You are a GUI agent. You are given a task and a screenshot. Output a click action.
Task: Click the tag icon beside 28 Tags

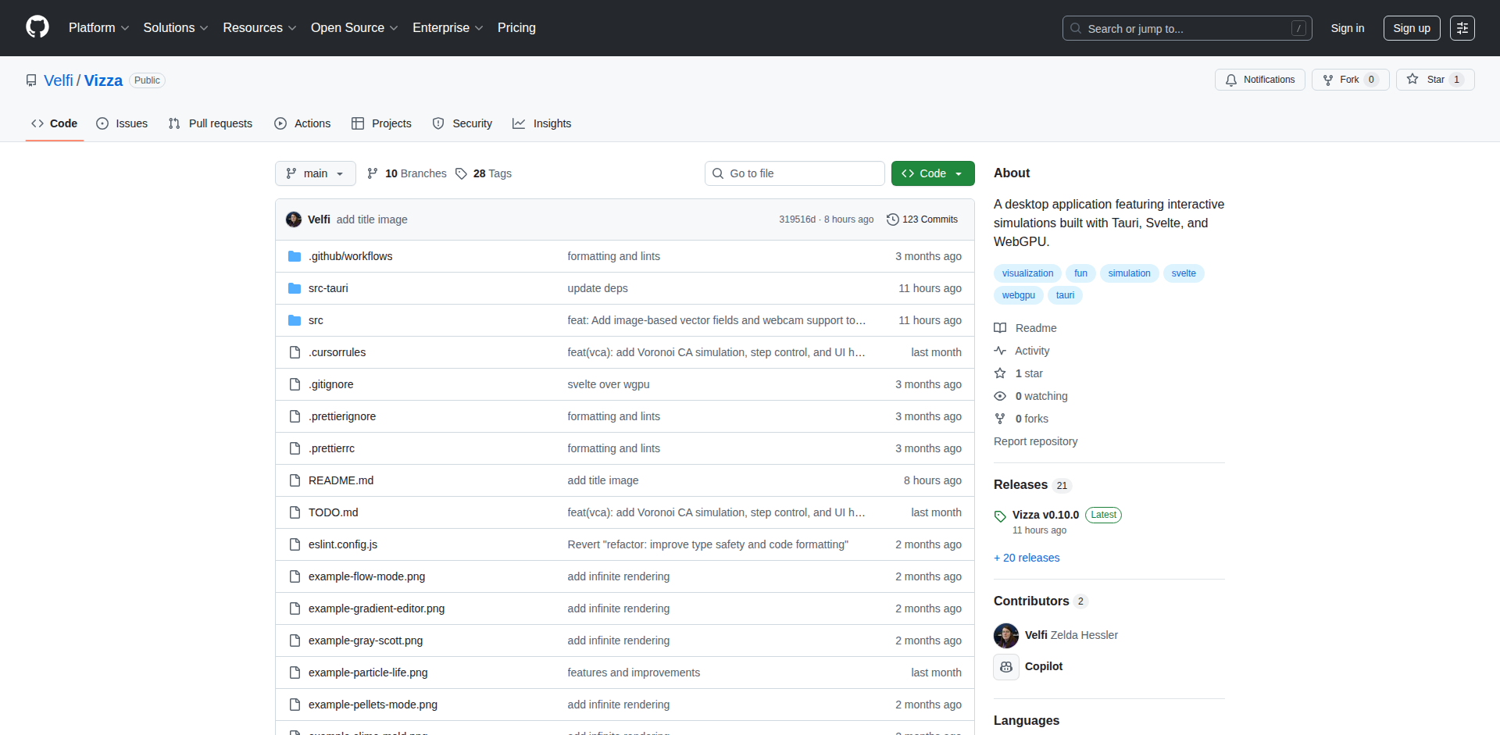tap(461, 173)
